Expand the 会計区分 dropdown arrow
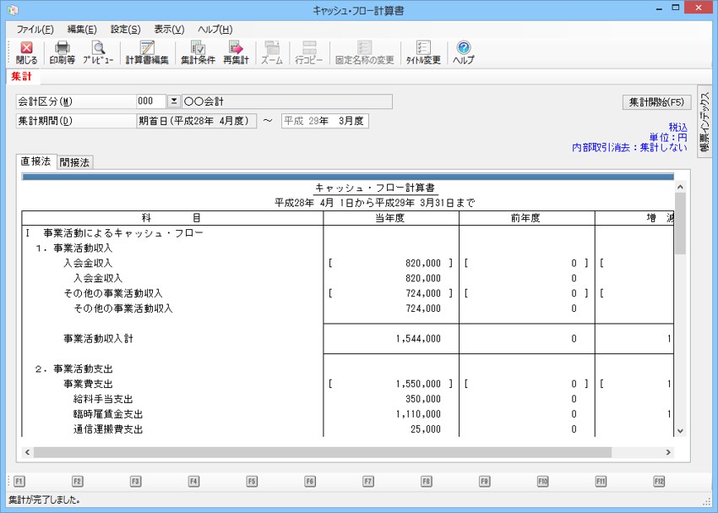Screen dimensions: 718x513 tap(174, 101)
